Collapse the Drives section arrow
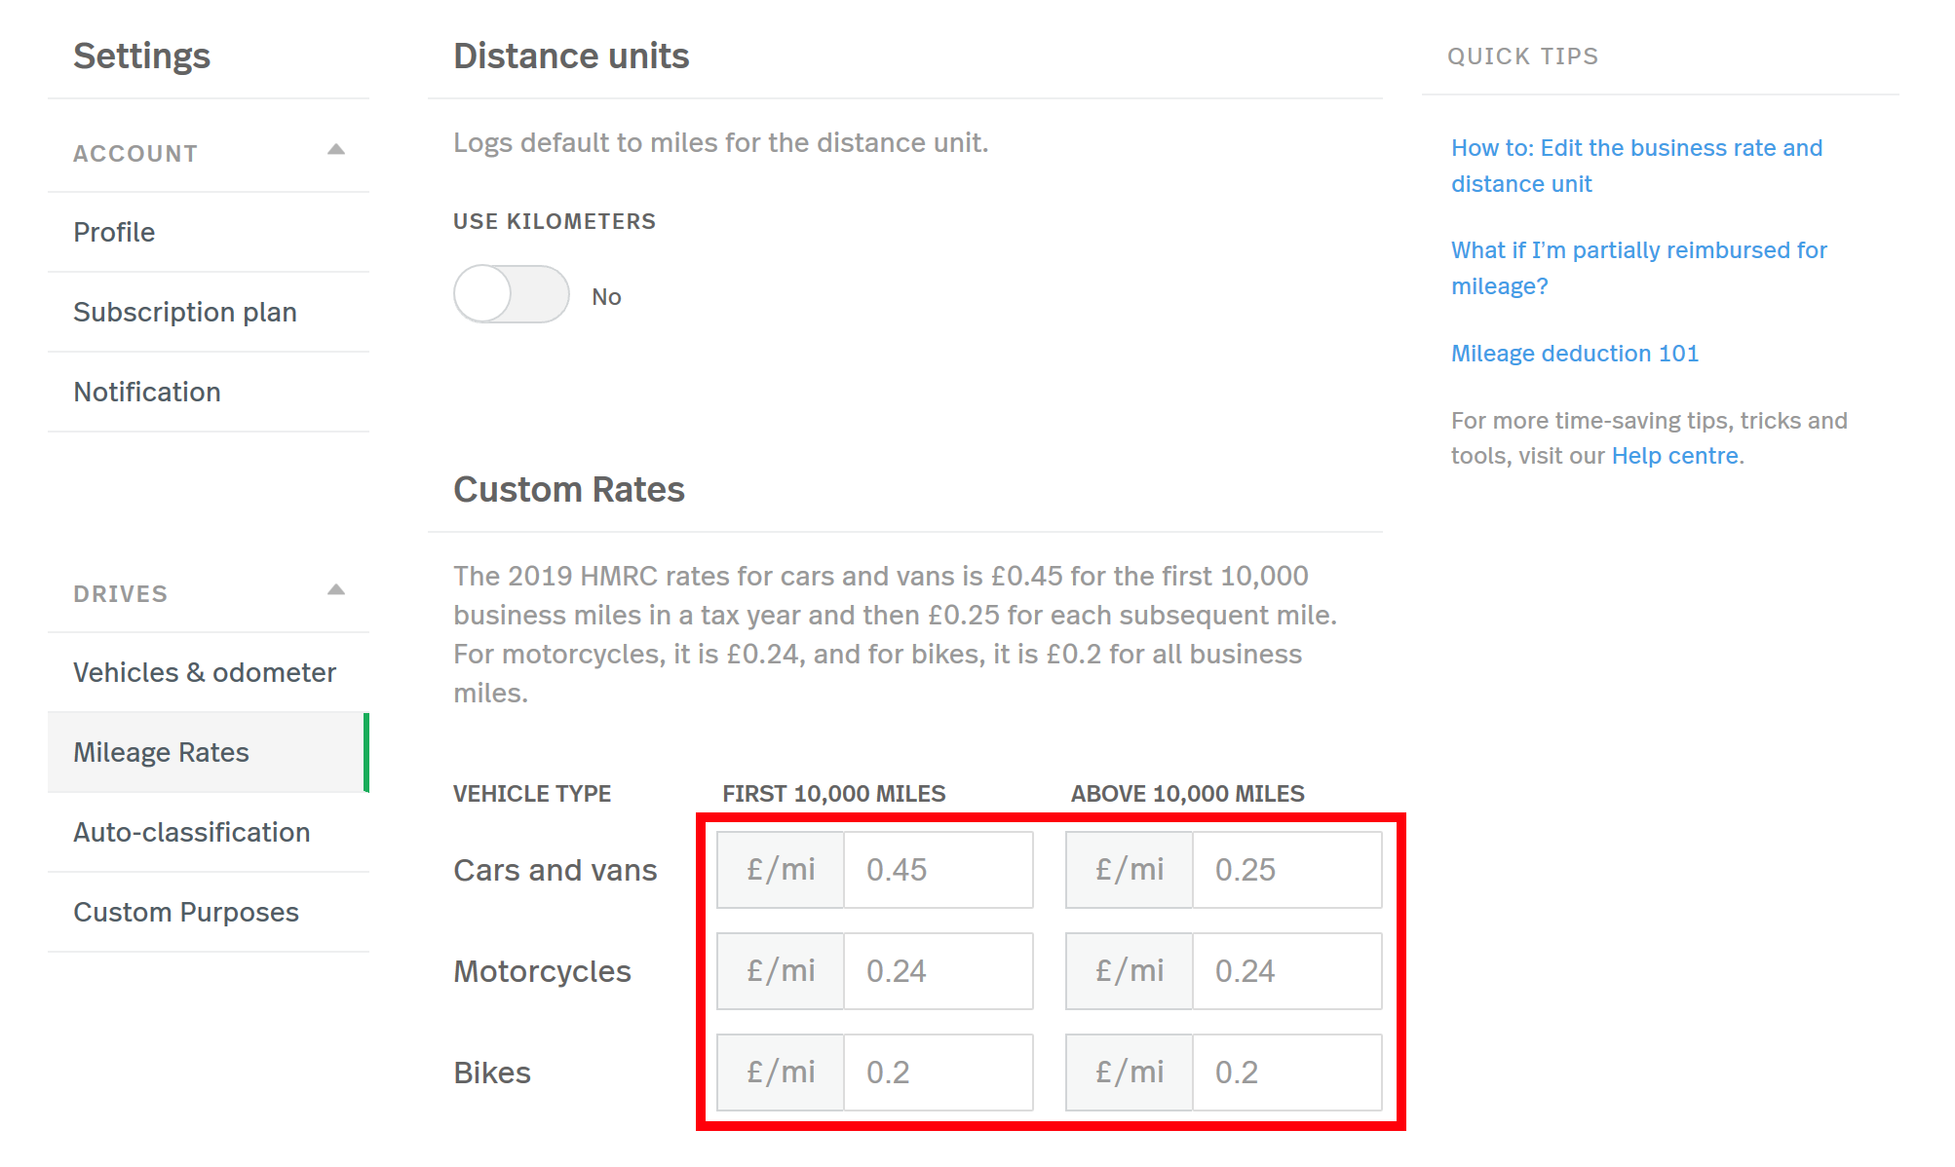The height and width of the screenshot is (1167, 1955). coord(336,590)
